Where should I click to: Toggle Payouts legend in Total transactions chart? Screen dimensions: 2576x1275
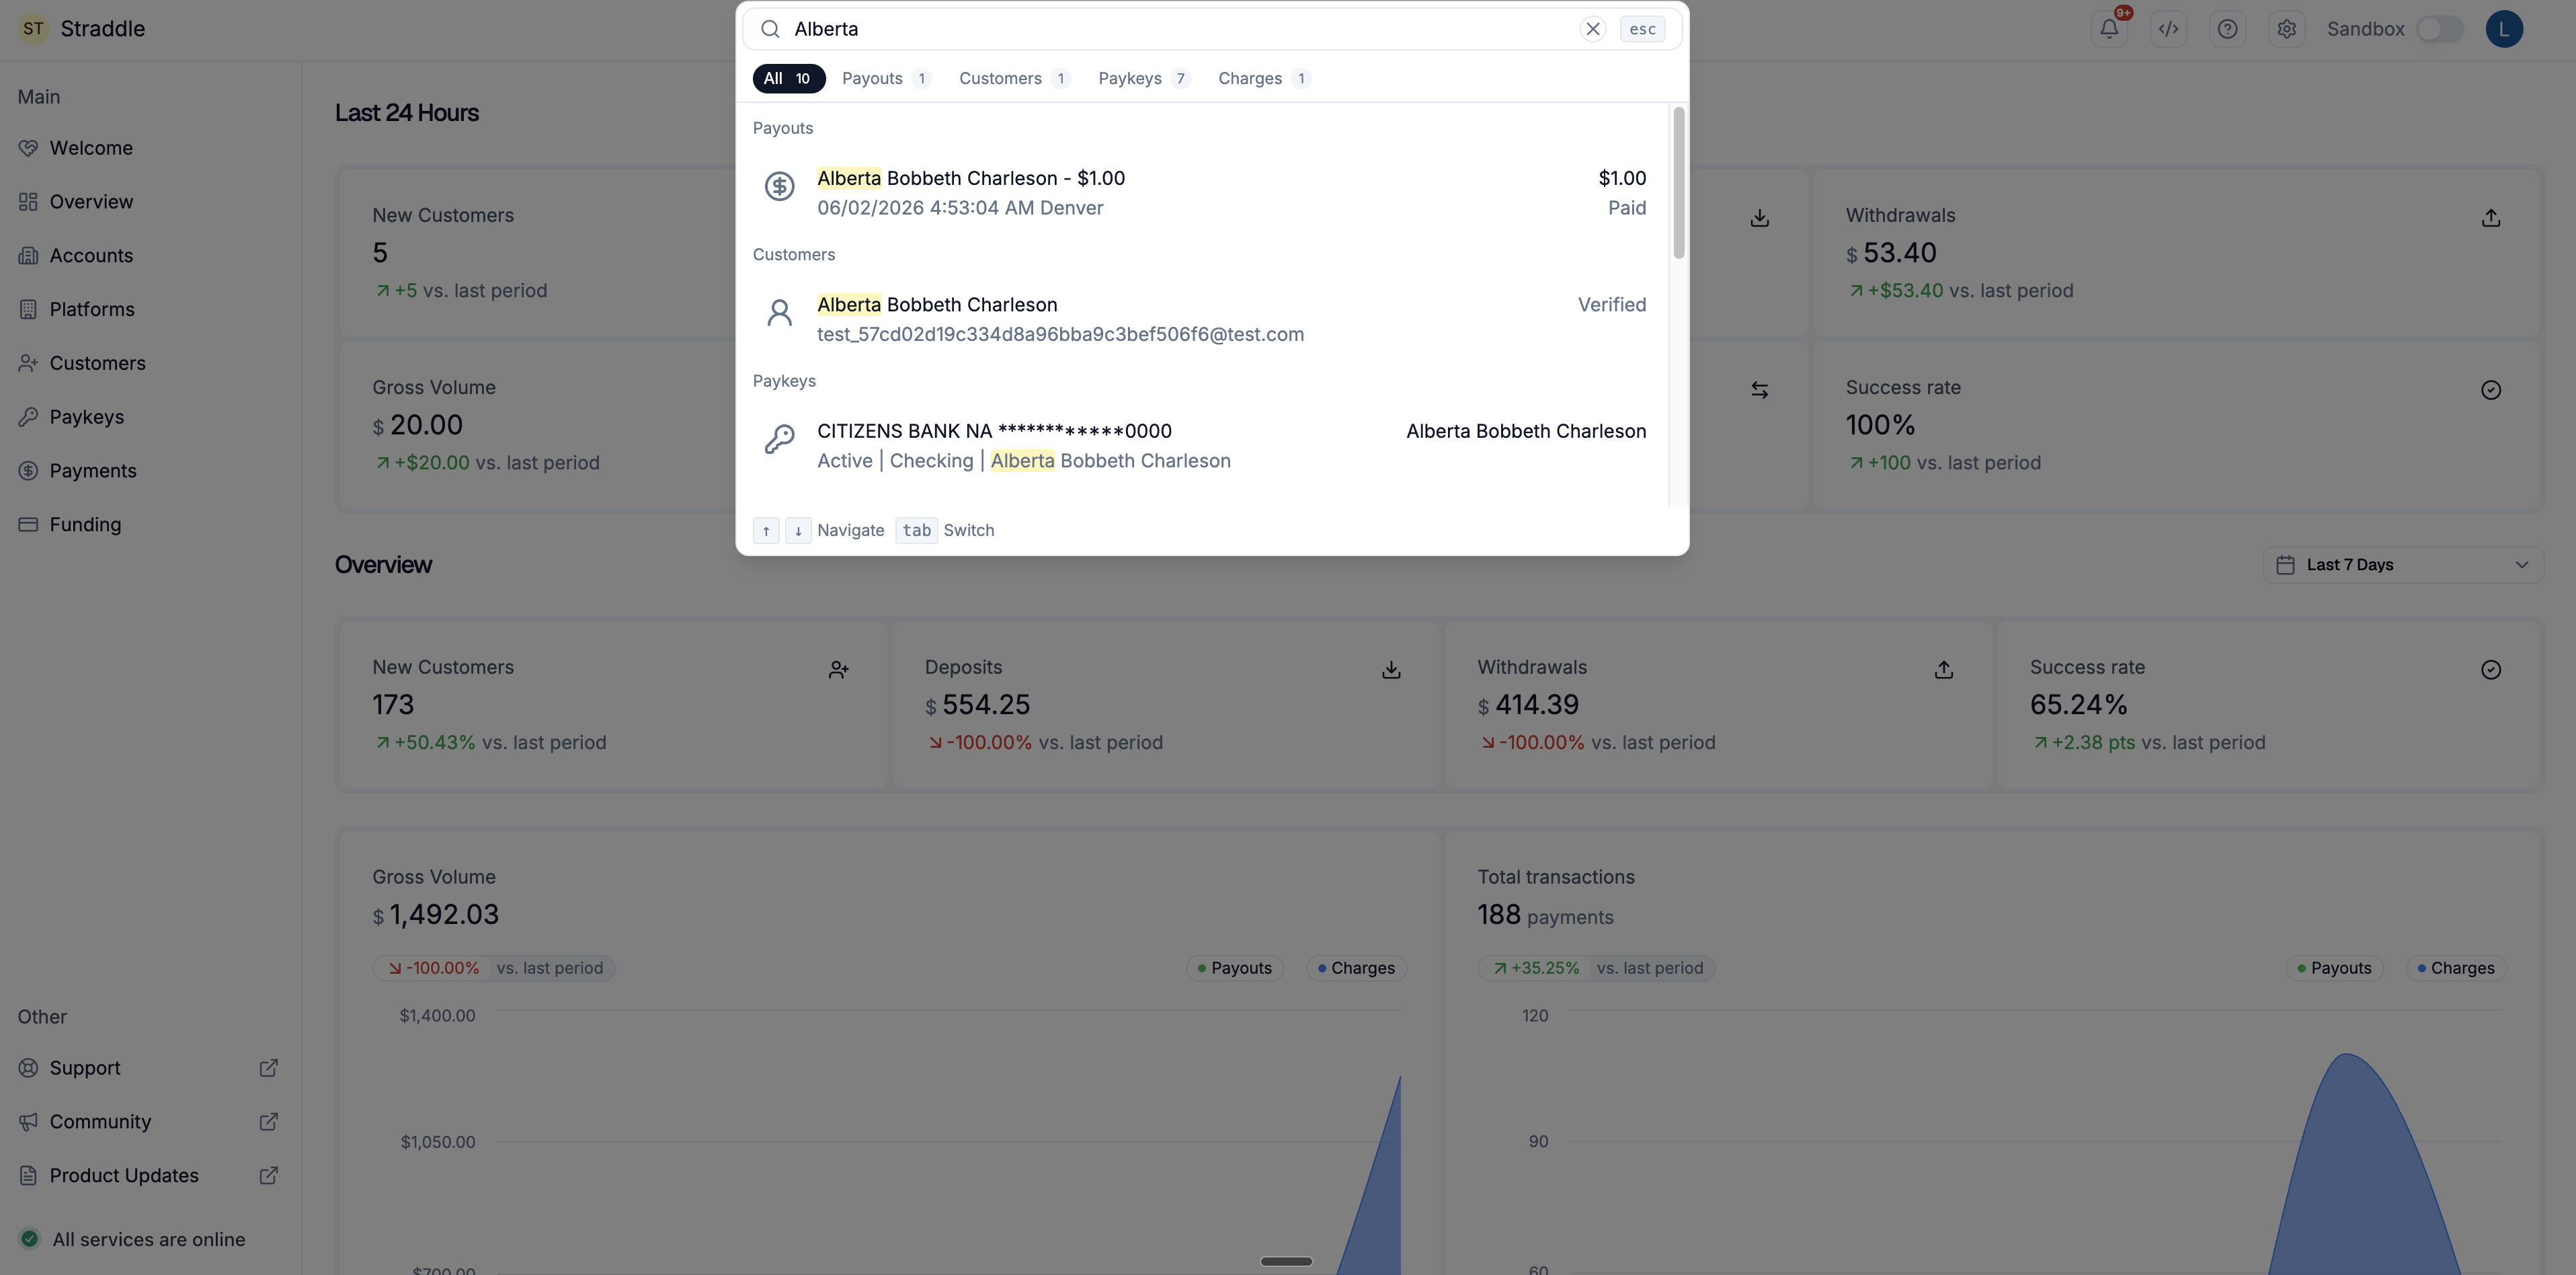coord(2334,968)
